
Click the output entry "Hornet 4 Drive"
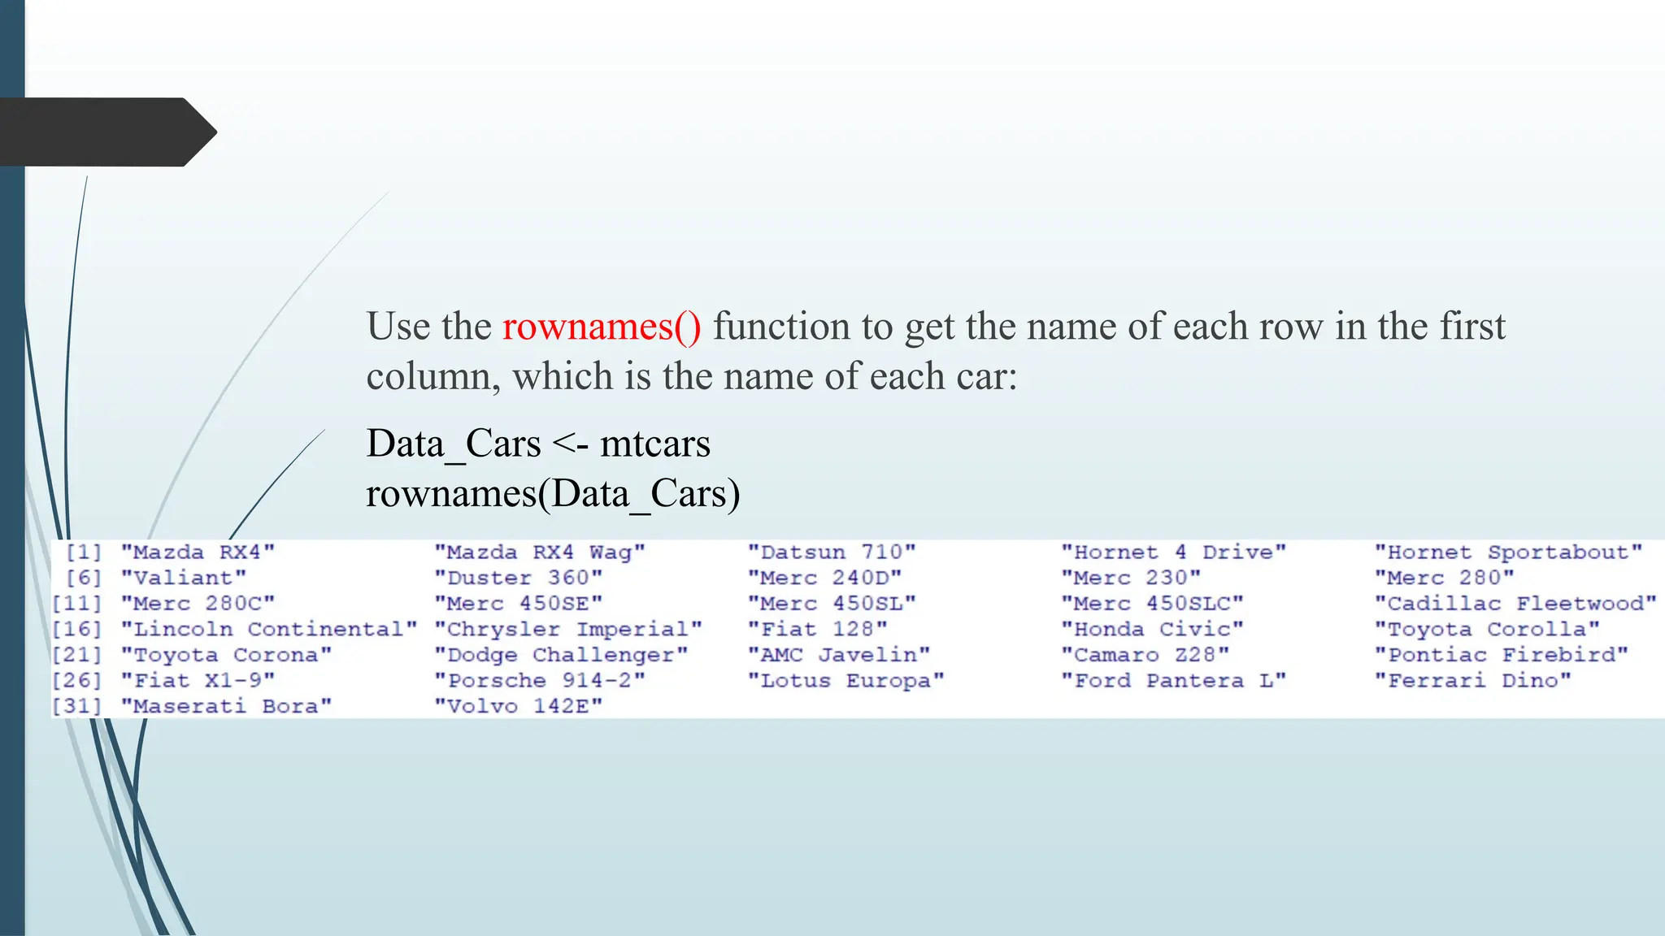pyautogui.click(x=1174, y=552)
